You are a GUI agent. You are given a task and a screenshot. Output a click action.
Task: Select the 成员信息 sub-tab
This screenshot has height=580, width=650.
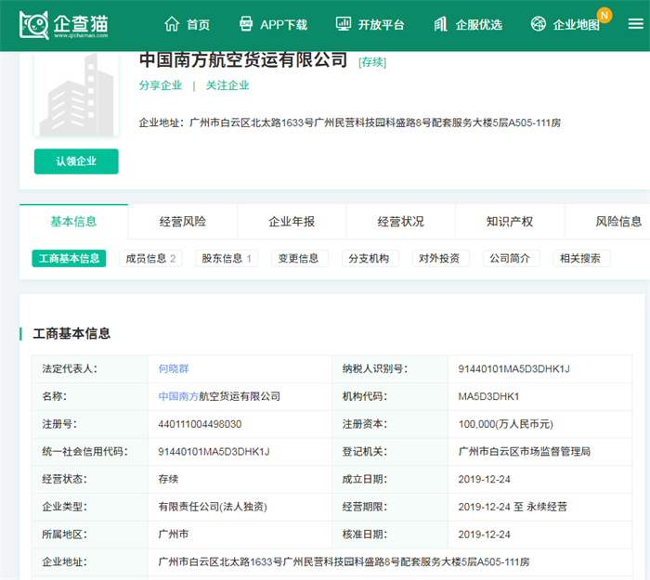pyautogui.click(x=150, y=258)
